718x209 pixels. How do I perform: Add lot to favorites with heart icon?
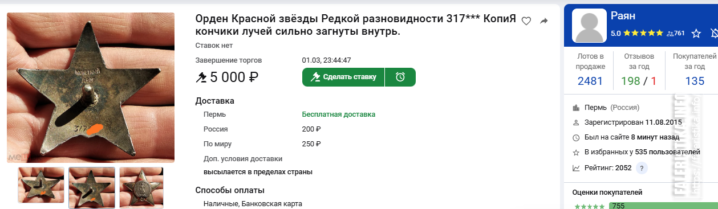point(526,21)
